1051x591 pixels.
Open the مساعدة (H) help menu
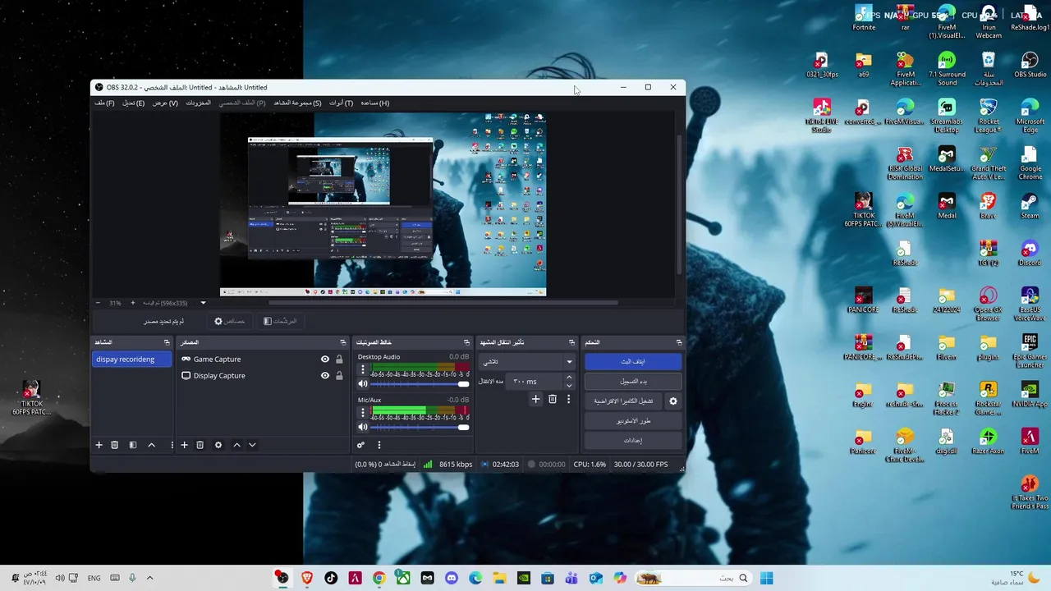[374, 103]
